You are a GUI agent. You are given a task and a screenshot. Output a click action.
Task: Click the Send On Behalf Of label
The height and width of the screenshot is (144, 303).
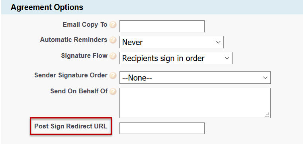click(x=79, y=91)
